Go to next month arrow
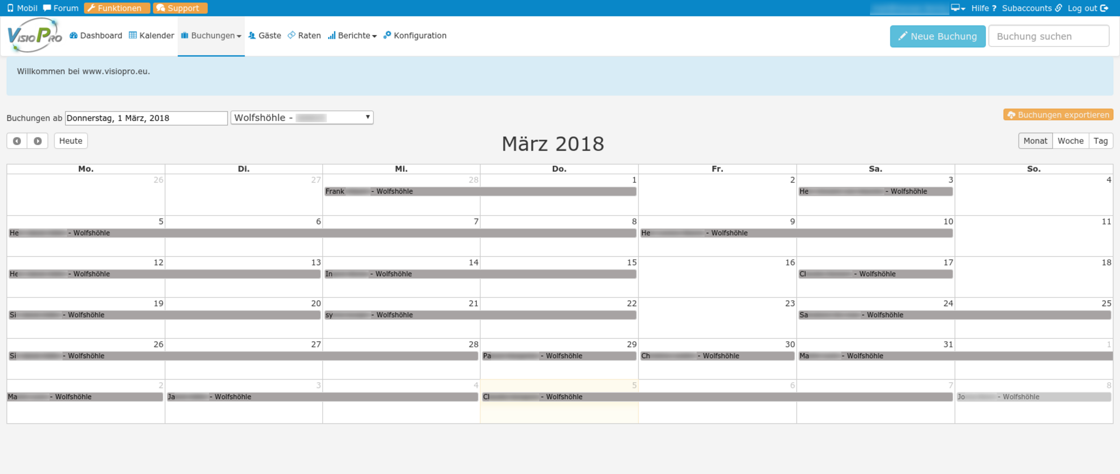 tap(38, 141)
